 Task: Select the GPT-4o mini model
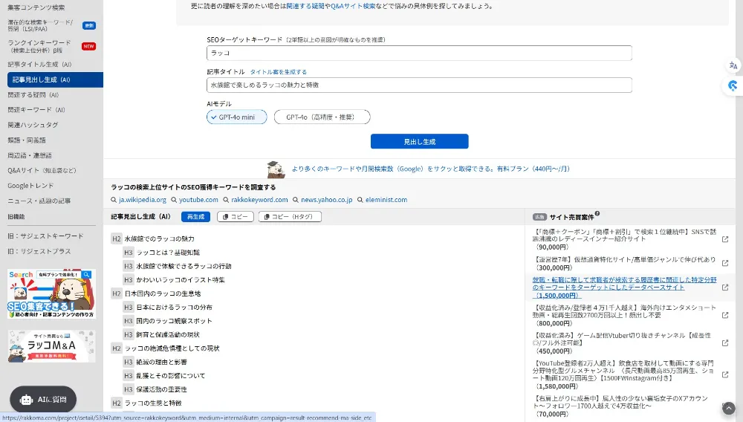click(x=236, y=117)
